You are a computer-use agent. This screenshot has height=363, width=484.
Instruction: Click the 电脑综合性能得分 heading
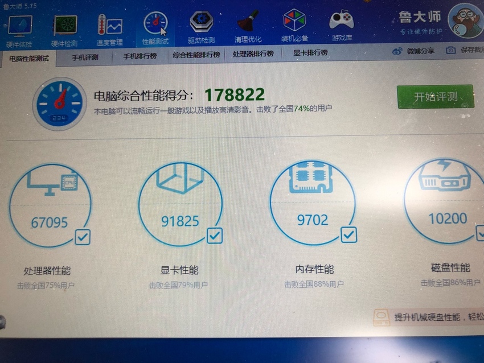144,96
